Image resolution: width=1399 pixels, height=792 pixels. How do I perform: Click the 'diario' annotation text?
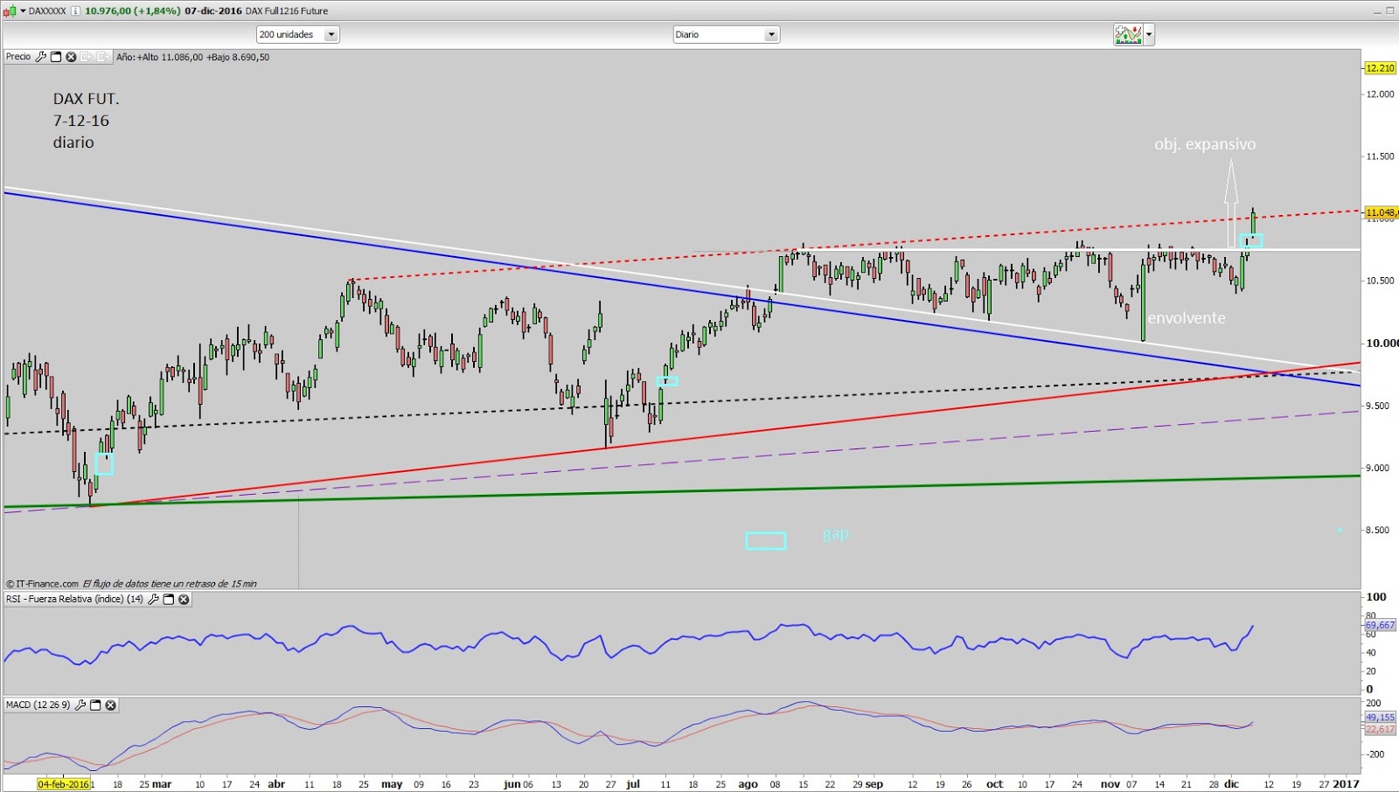pos(73,142)
